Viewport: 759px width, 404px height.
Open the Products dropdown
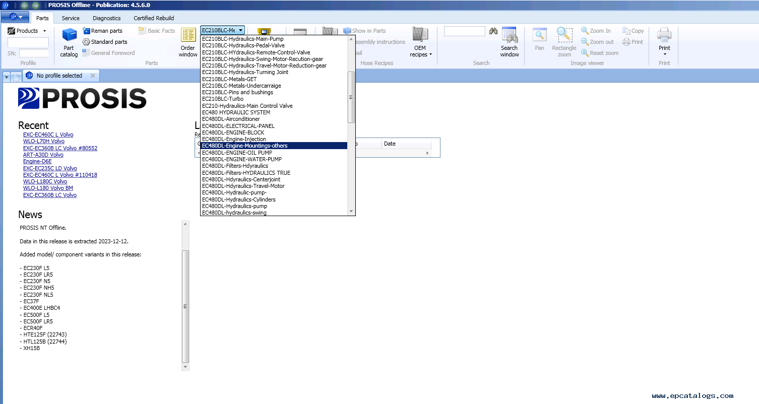click(x=27, y=31)
